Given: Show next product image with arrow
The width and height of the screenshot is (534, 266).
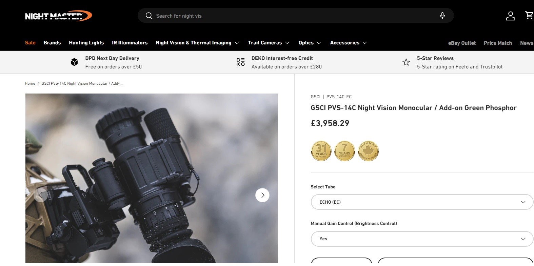Looking at the screenshot, I should point(262,195).
